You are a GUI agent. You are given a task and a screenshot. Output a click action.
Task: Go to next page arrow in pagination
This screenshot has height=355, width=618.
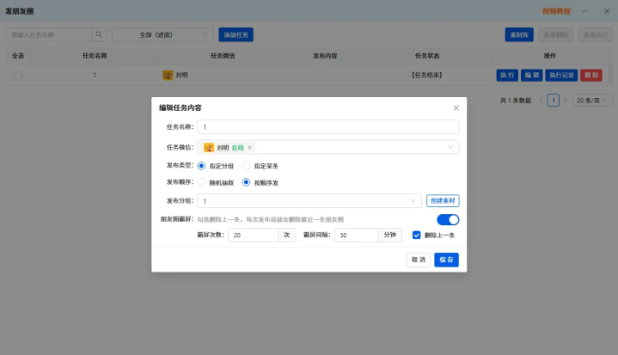566,101
